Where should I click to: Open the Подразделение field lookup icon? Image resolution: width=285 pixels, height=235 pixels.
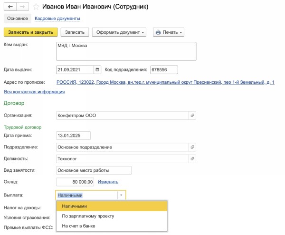192,147
